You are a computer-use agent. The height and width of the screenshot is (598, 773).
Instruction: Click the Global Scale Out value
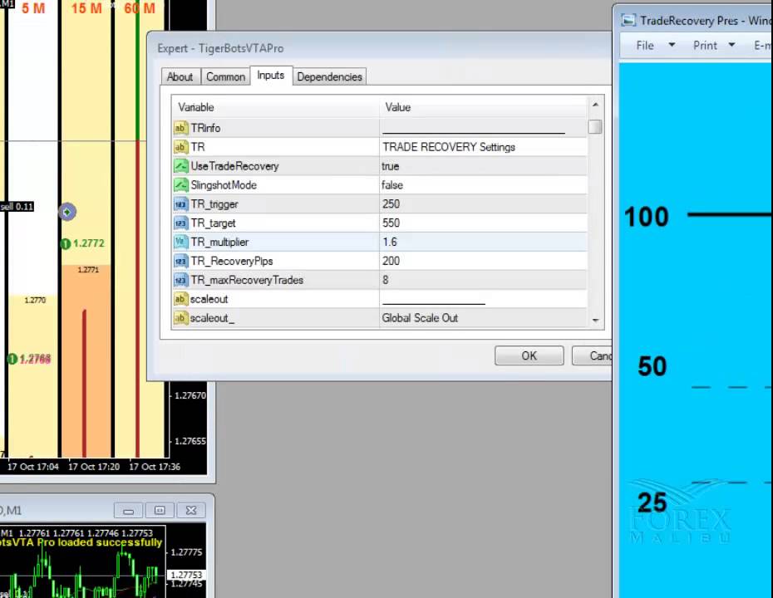pos(420,318)
